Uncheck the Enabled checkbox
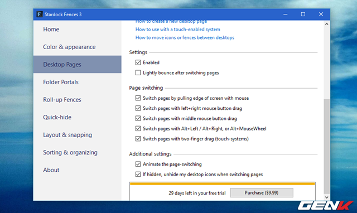 click(138, 62)
